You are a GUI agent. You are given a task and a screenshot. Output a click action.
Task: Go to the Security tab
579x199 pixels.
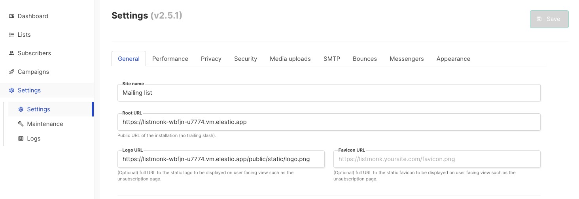pos(245,59)
